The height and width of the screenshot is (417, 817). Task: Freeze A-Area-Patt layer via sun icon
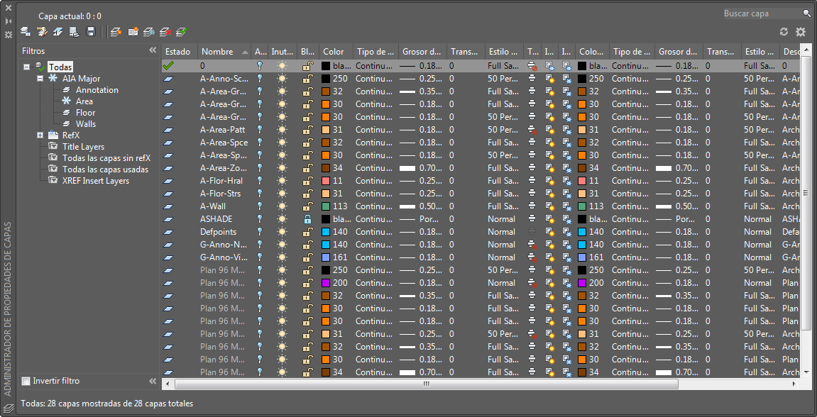coord(282,130)
